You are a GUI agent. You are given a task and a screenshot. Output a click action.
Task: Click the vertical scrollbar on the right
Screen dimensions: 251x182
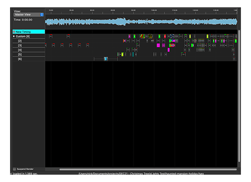point(239,96)
